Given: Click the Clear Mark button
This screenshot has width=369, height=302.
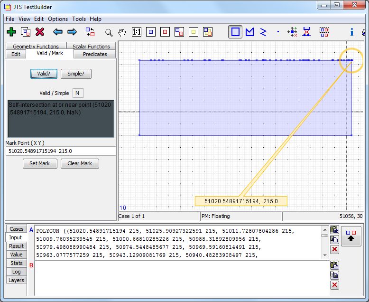Looking at the screenshot, I should [x=80, y=163].
